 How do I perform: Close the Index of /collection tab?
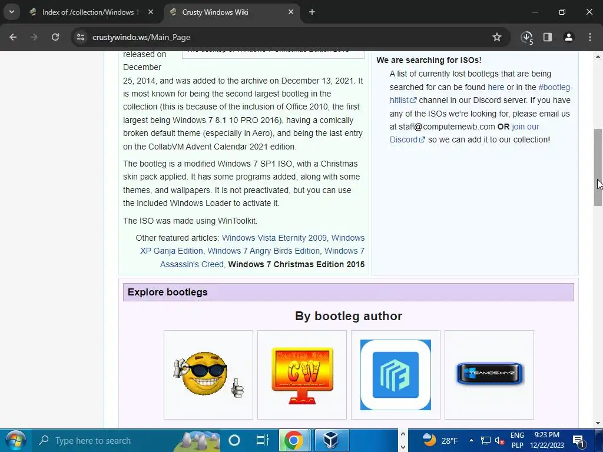click(151, 12)
